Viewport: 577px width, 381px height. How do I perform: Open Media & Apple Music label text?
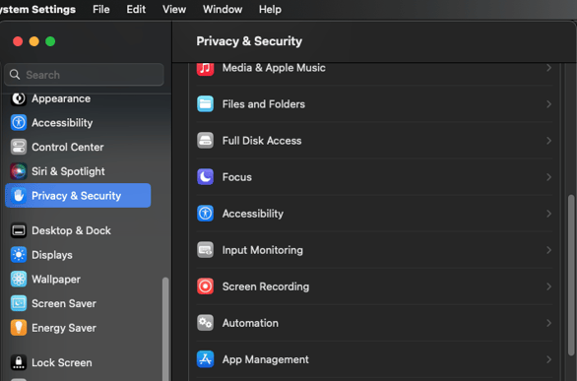[x=274, y=68]
